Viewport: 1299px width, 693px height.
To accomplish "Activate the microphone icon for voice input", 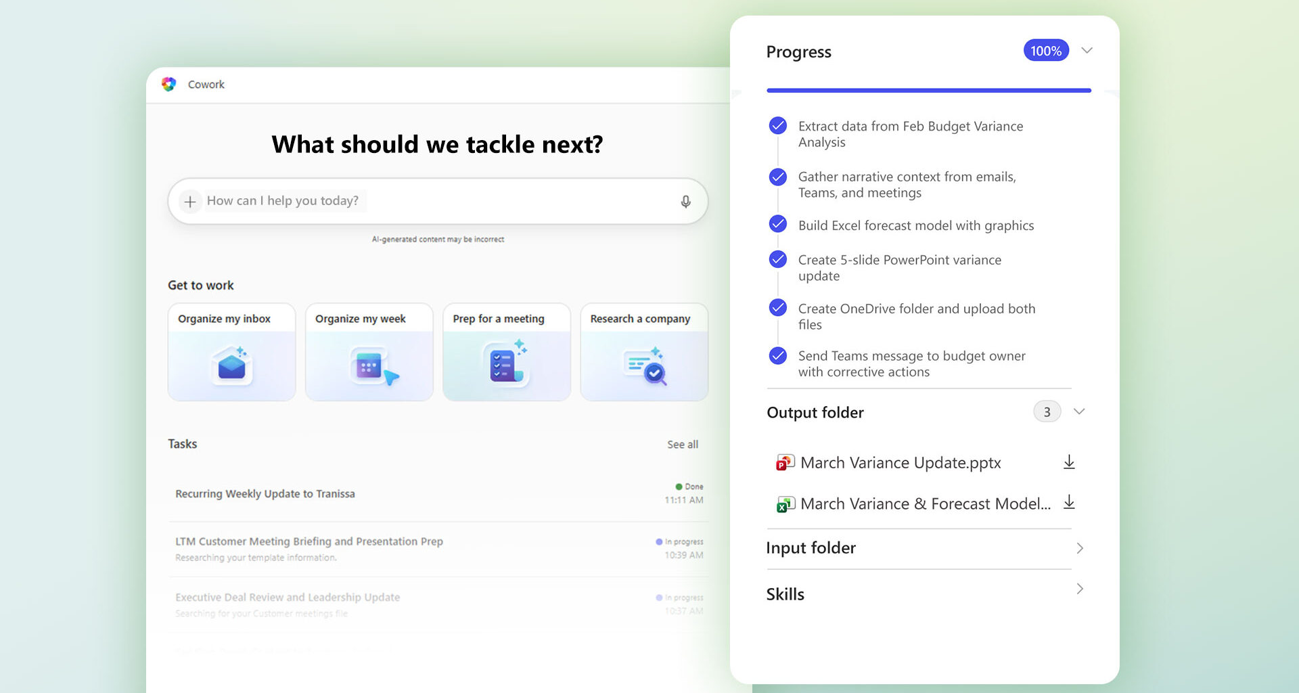I will pos(685,201).
